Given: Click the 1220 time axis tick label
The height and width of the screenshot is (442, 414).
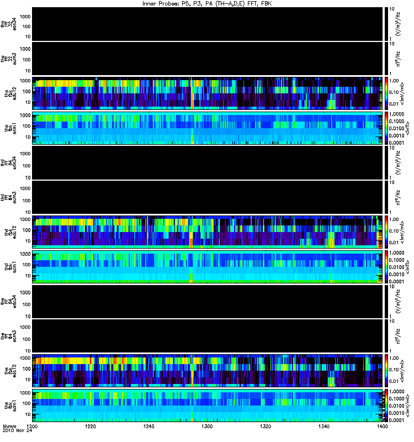Looking at the screenshot, I should pyautogui.click(x=91, y=426).
